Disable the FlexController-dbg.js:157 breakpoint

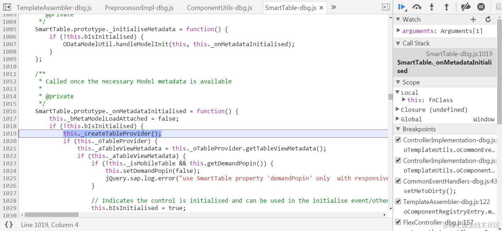[x=398, y=222]
